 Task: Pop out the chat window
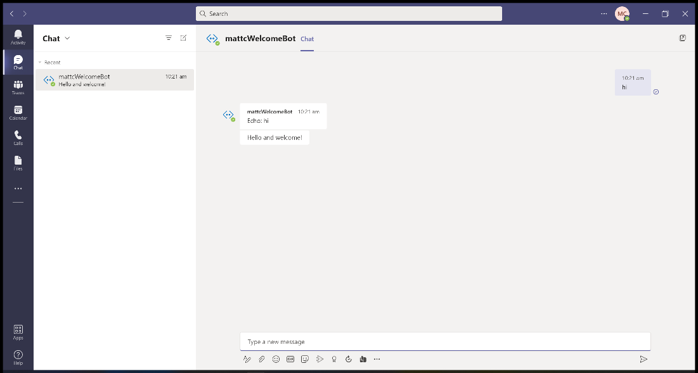[x=682, y=38]
